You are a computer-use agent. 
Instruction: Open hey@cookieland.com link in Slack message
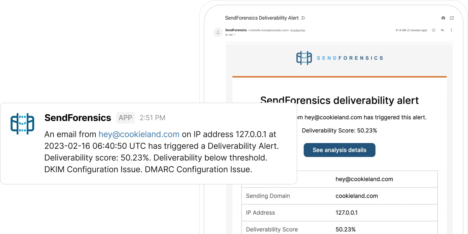[x=139, y=134]
